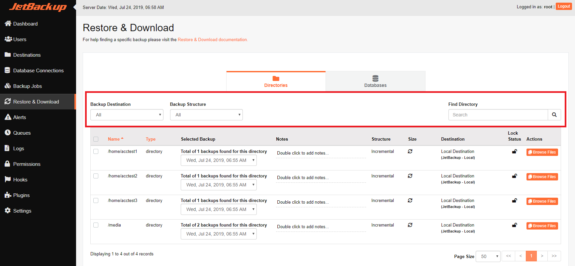Click the Settings gear icon
The image size is (575, 266).
pos(8,210)
